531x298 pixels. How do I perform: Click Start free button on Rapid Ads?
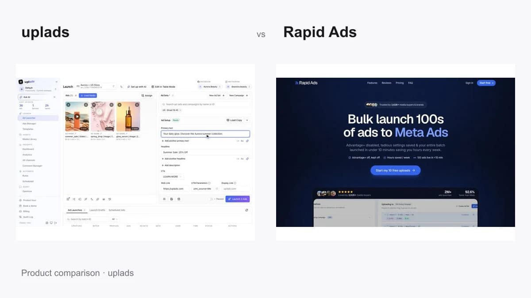pyautogui.click(x=486, y=83)
